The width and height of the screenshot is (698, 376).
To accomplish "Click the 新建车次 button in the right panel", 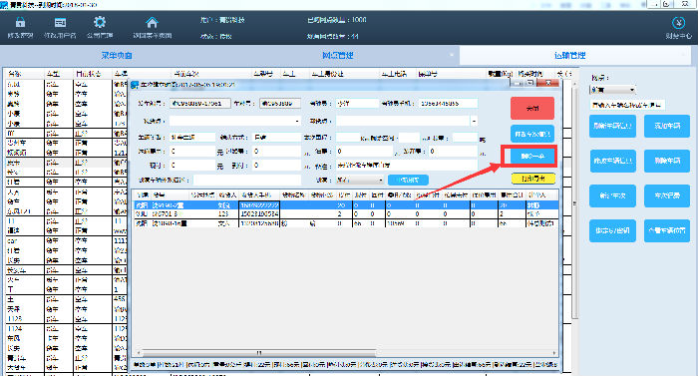I will click(612, 195).
